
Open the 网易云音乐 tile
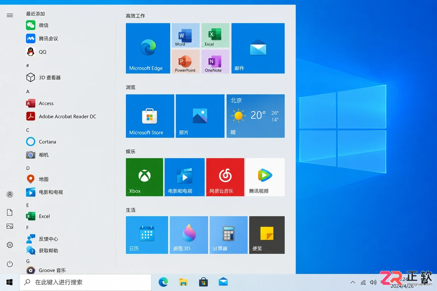click(x=225, y=177)
